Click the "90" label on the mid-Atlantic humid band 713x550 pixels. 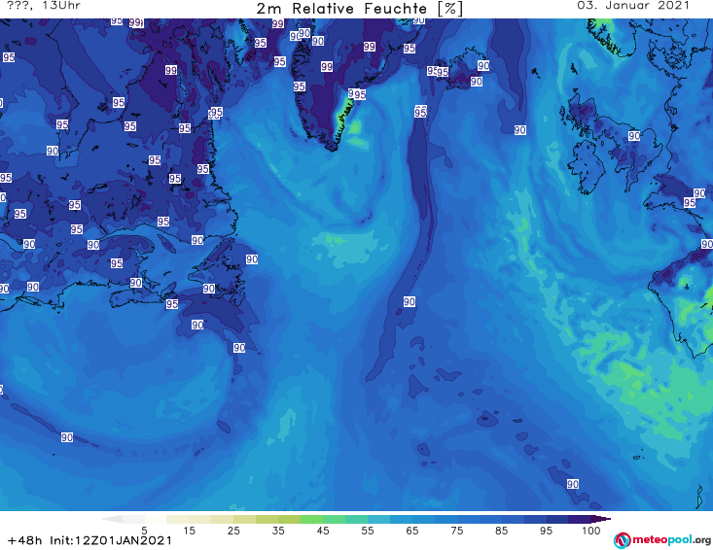tap(410, 301)
